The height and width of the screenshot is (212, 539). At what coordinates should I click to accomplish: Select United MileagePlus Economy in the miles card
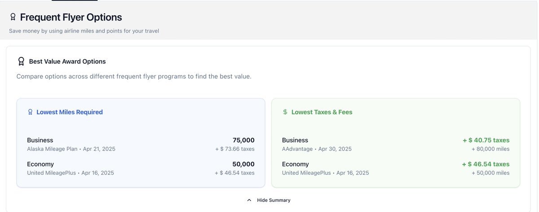point(70,168)
